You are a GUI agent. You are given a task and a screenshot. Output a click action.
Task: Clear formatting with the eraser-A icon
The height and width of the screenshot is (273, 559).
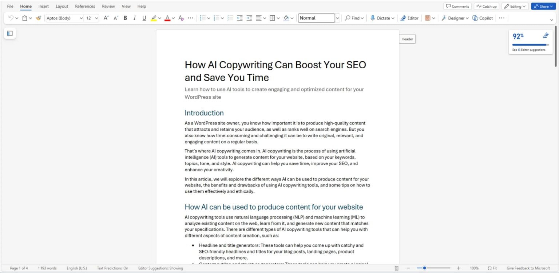pyautogui.click(x=181, y=18)
